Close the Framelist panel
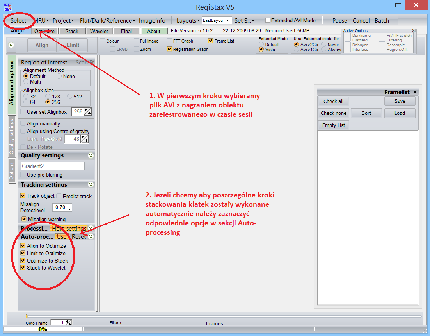 415,92
